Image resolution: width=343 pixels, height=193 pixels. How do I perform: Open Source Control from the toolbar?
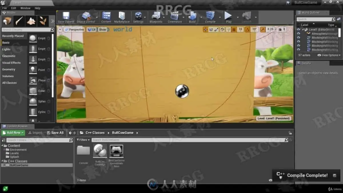[x=86, y=17]
